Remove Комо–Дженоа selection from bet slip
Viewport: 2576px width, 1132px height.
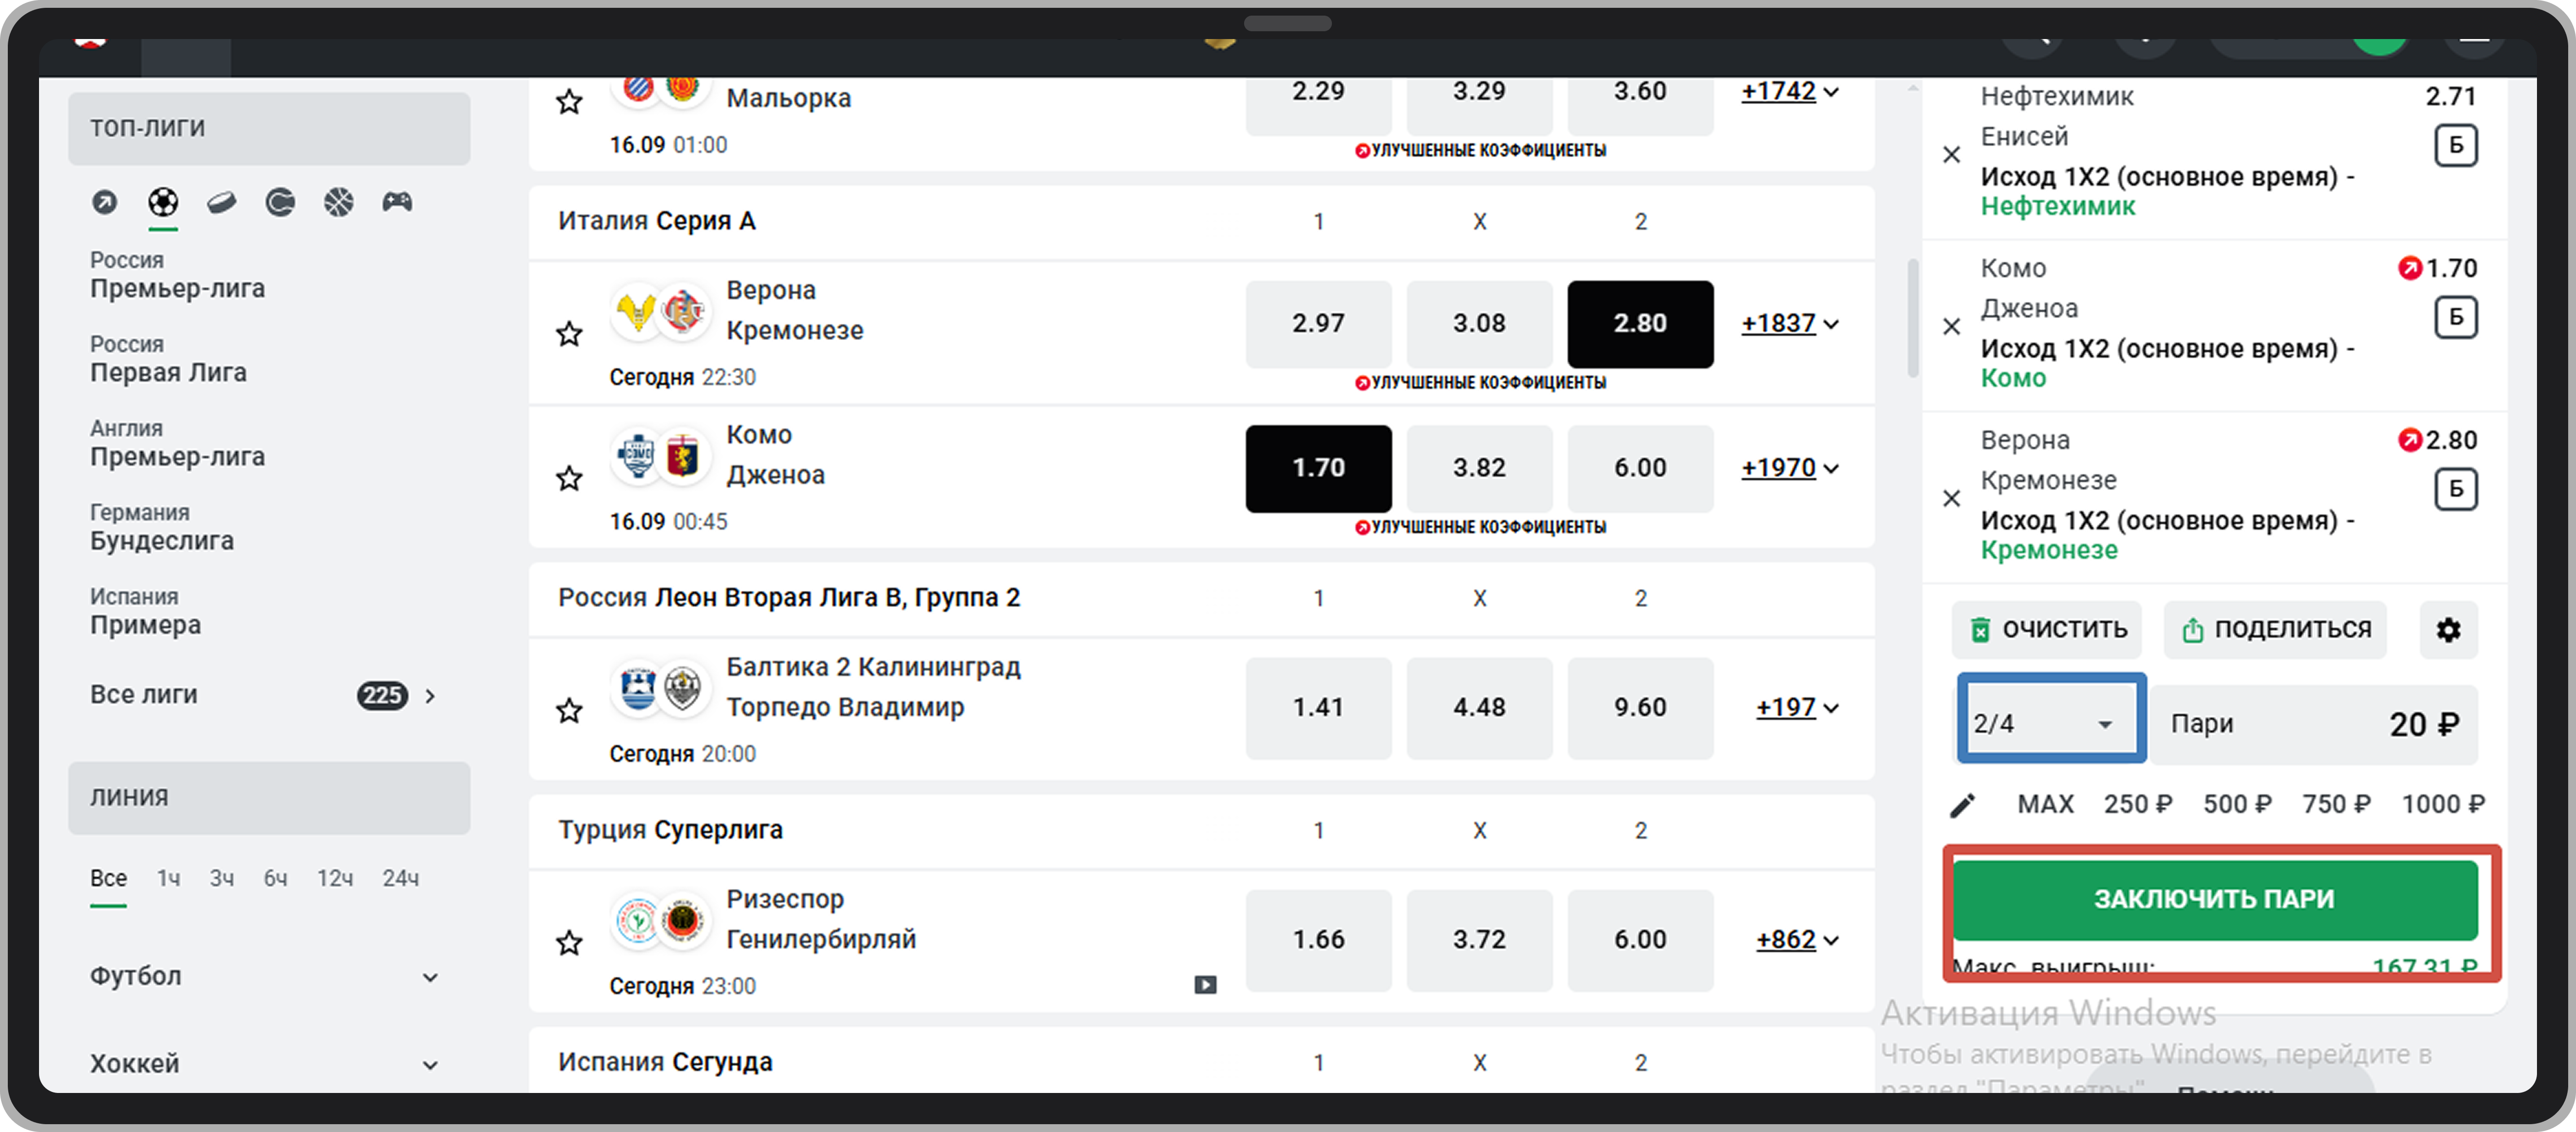[x=1951, y=326]
